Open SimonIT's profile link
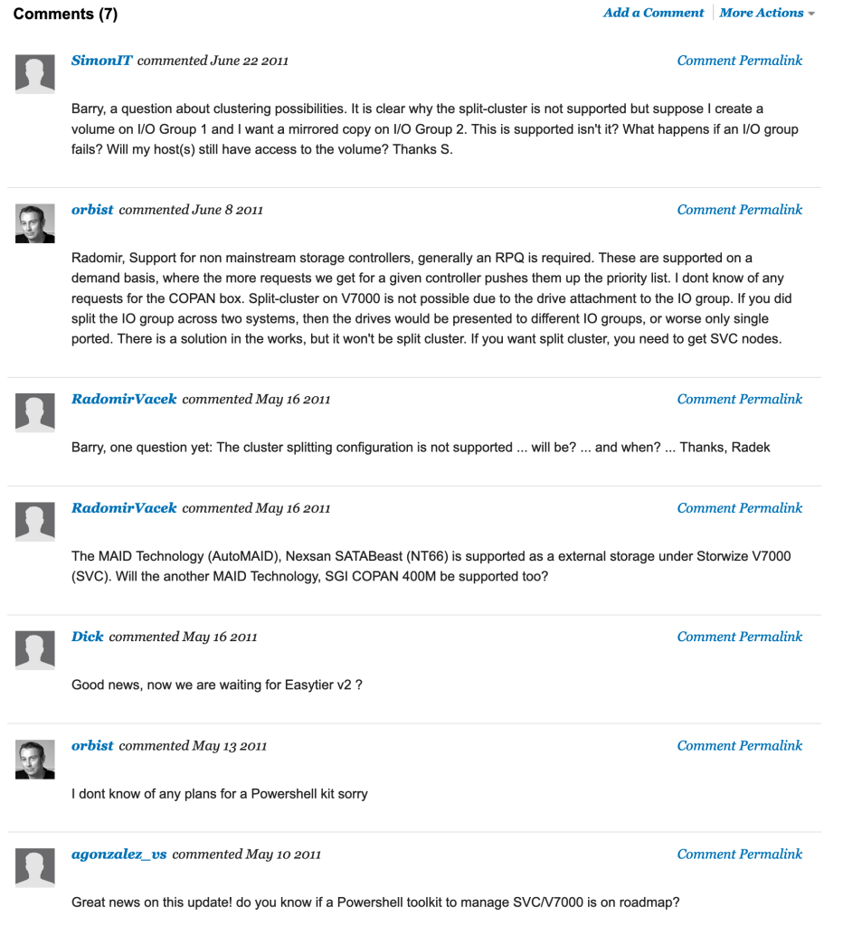The image size is (843, 926). pyautogui.click(x=101, y=61)
